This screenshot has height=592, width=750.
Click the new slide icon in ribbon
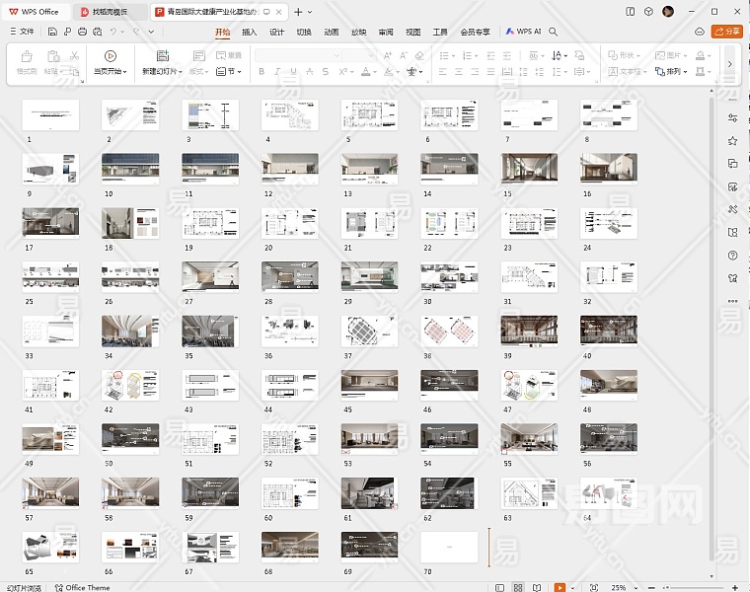pyautogui.click(x=163, y=56)
